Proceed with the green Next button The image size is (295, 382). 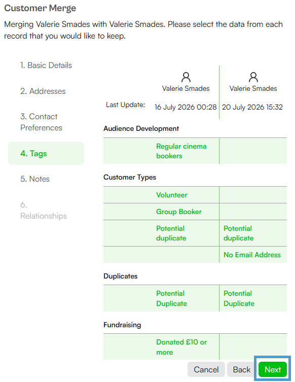[273, 369]
